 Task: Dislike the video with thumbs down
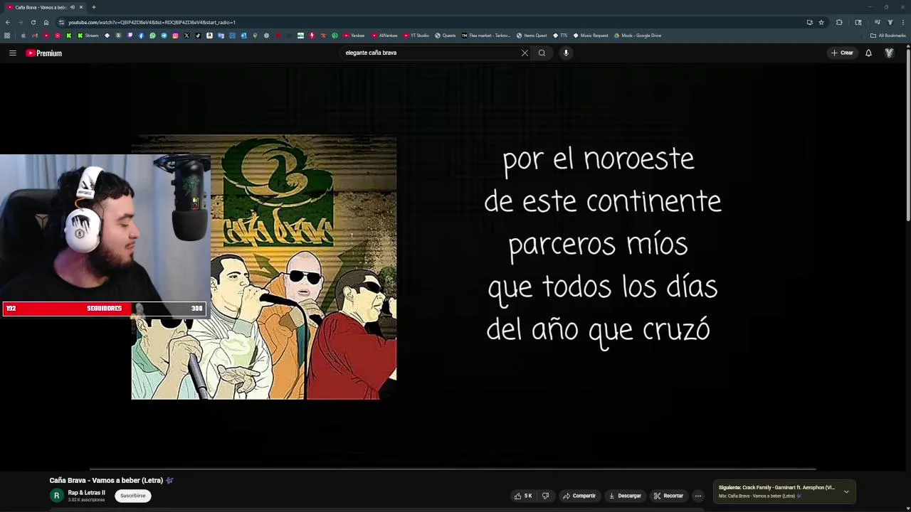click(546, 496)
